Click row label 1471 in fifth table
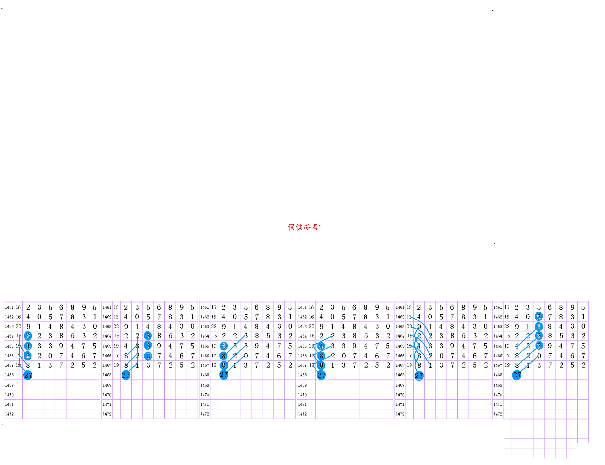 (400, 404)
